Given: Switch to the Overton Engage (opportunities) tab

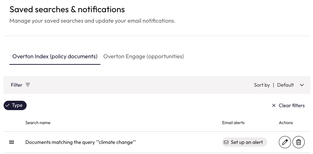Looking at the screenshot, I should (144, 56).
